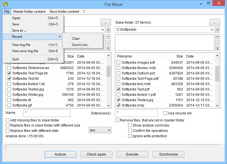Uncheck the Softpedia Test.txt checkbox
Screen dimensions: 227x164
(x=9, y=78)
